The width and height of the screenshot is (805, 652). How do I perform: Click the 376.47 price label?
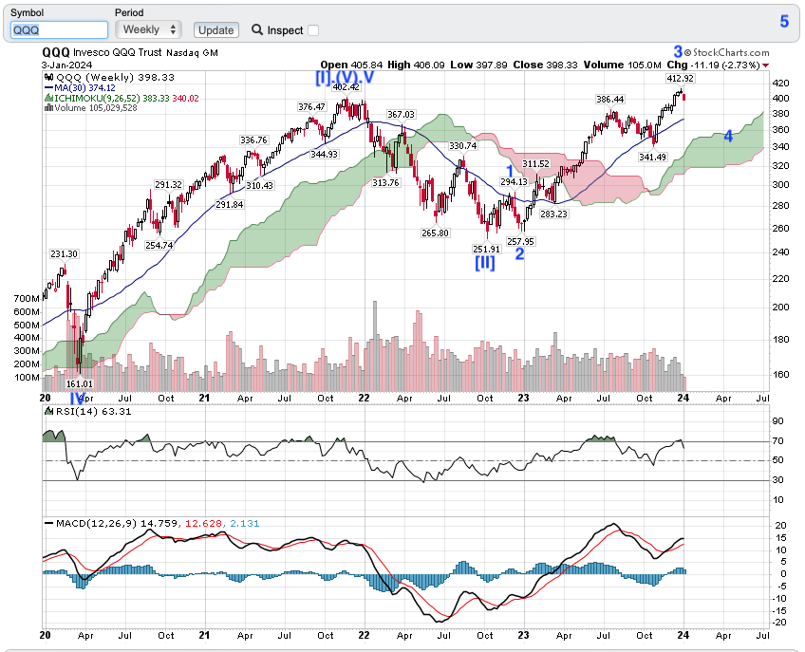pyautogui.click(x=312, y=107)
